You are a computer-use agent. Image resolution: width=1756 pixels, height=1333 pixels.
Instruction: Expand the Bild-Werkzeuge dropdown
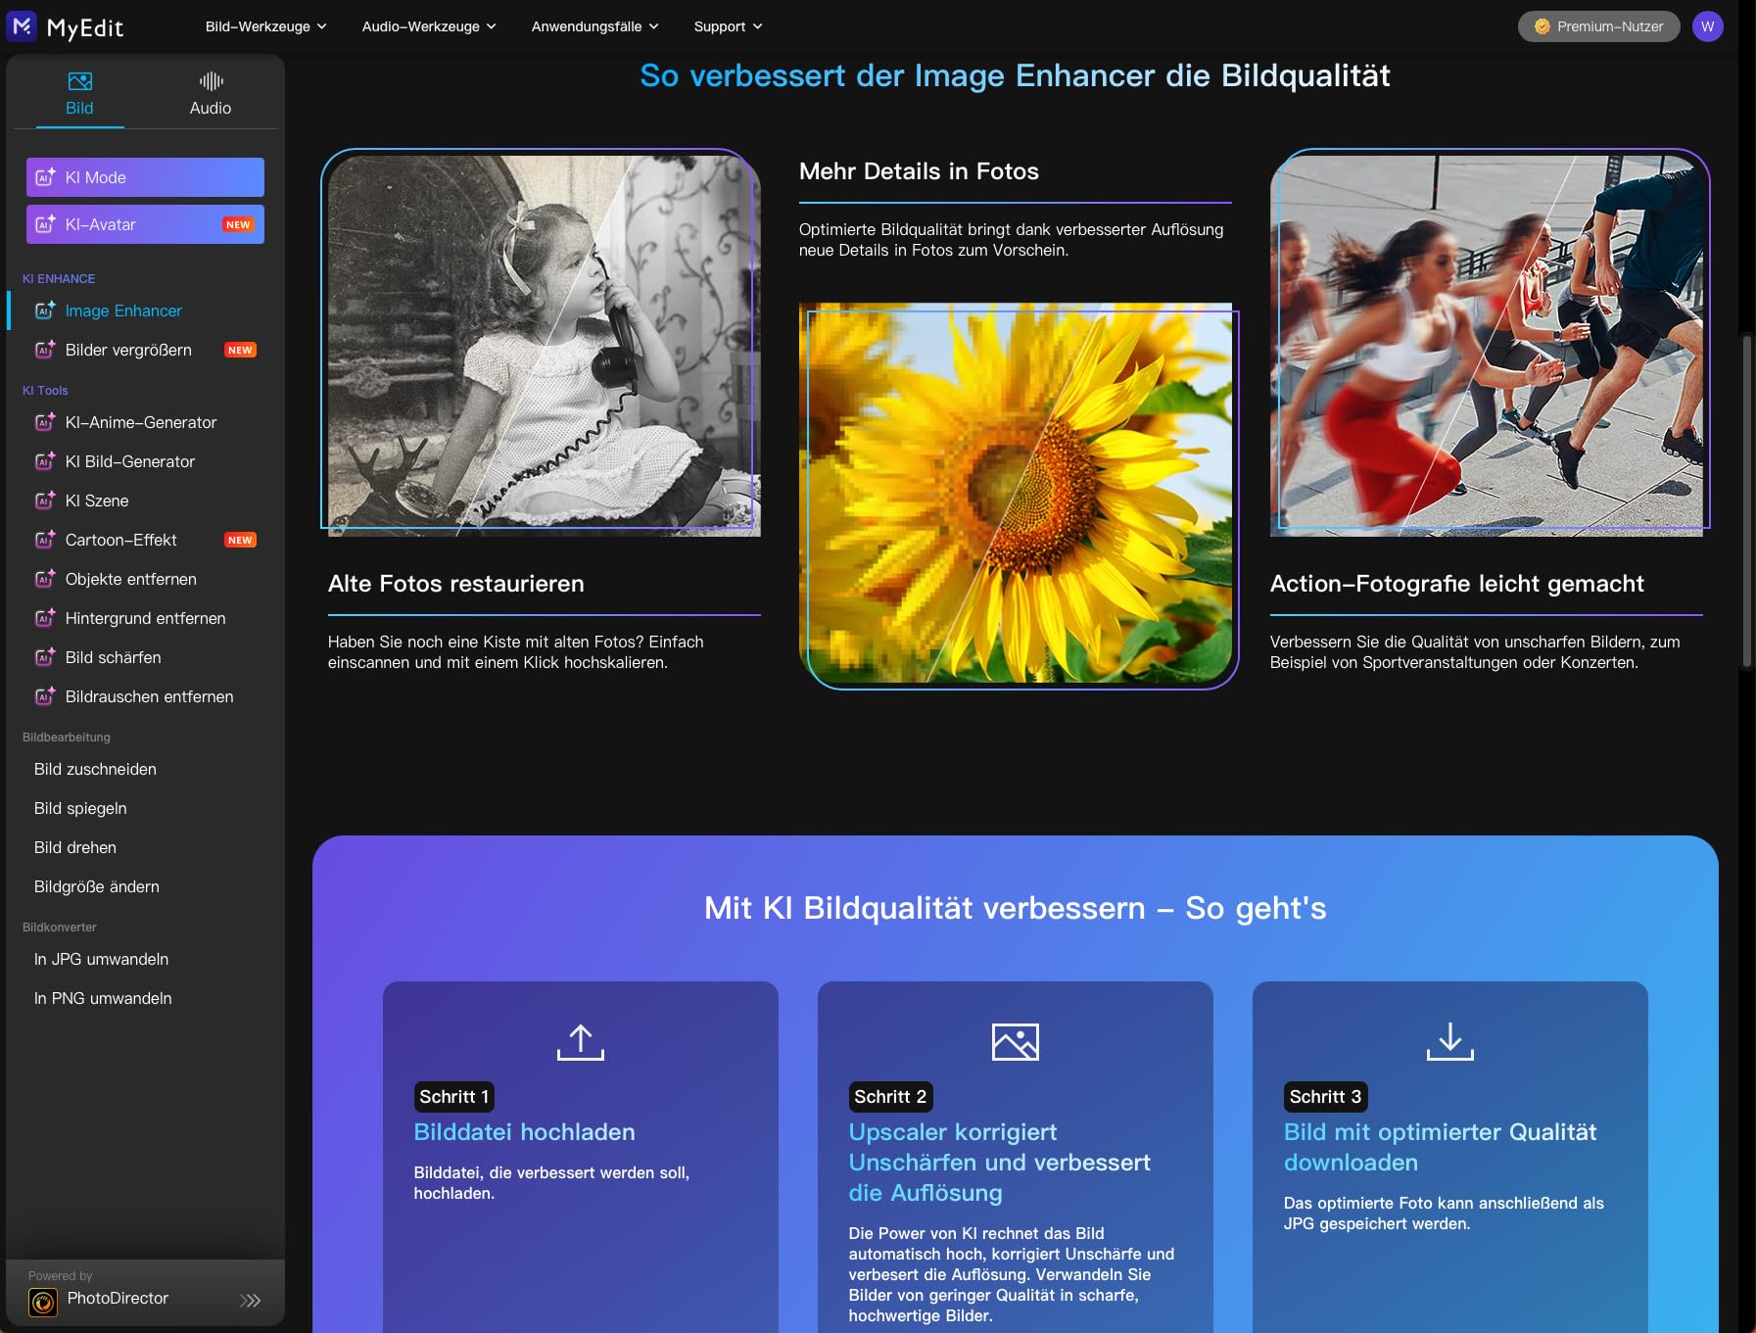point(266,26)
